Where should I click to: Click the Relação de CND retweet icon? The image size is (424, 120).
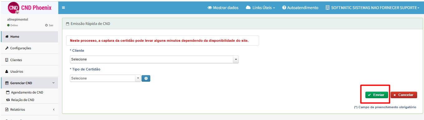(8, 100)
